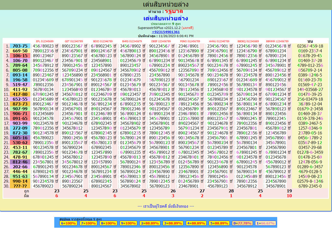Click the ถูก row label
Screen dimensions: 332x230
coord(26,191)
